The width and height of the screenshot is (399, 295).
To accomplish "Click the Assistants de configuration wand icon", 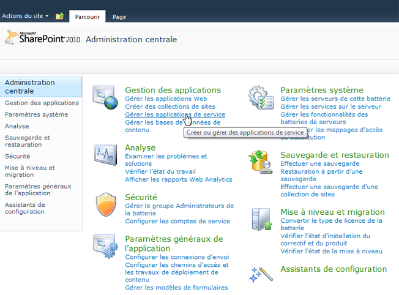I will (261, 274).
